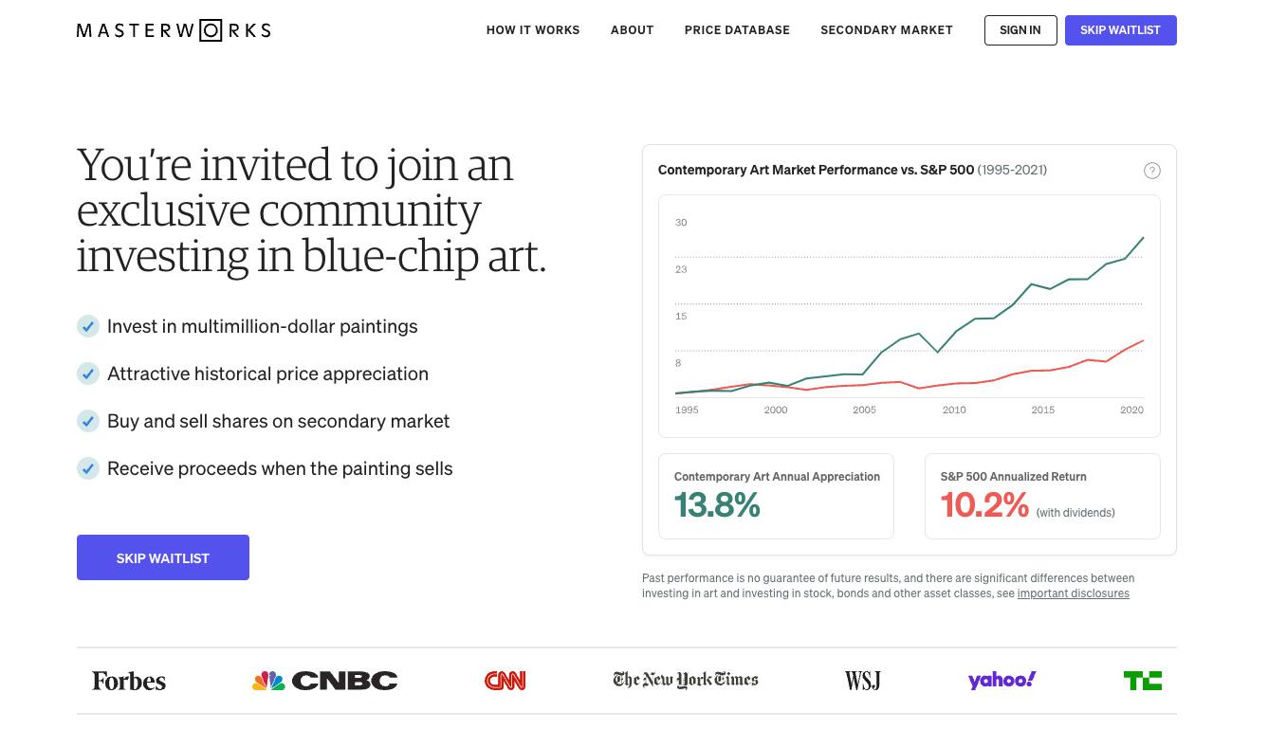The image size is (1268, 748).
Task: Click The New York Times logo
Action: (685, 680)
